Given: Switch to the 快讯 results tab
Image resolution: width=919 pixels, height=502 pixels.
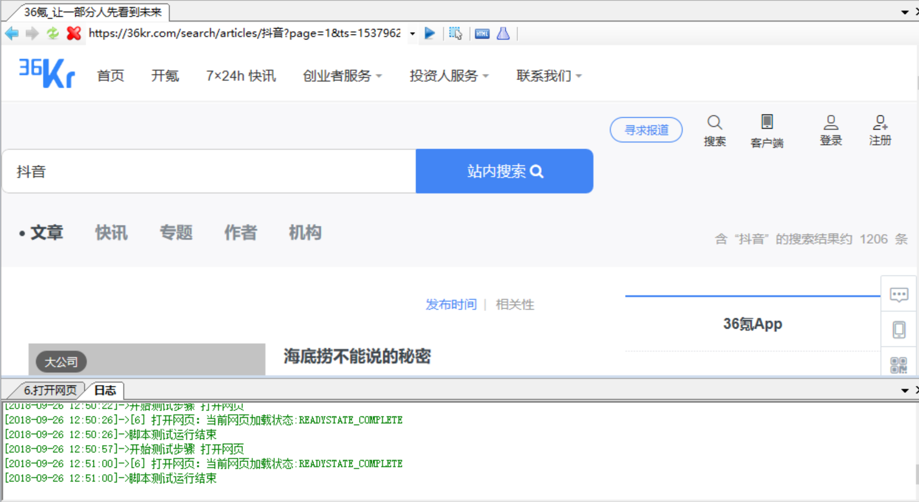Looking at the screenshot, I should click(x=112, y=233).
